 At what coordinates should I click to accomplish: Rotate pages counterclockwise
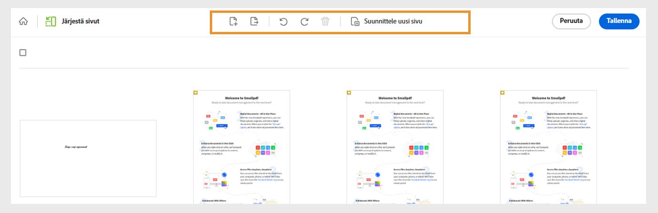[x=283, y=21]
